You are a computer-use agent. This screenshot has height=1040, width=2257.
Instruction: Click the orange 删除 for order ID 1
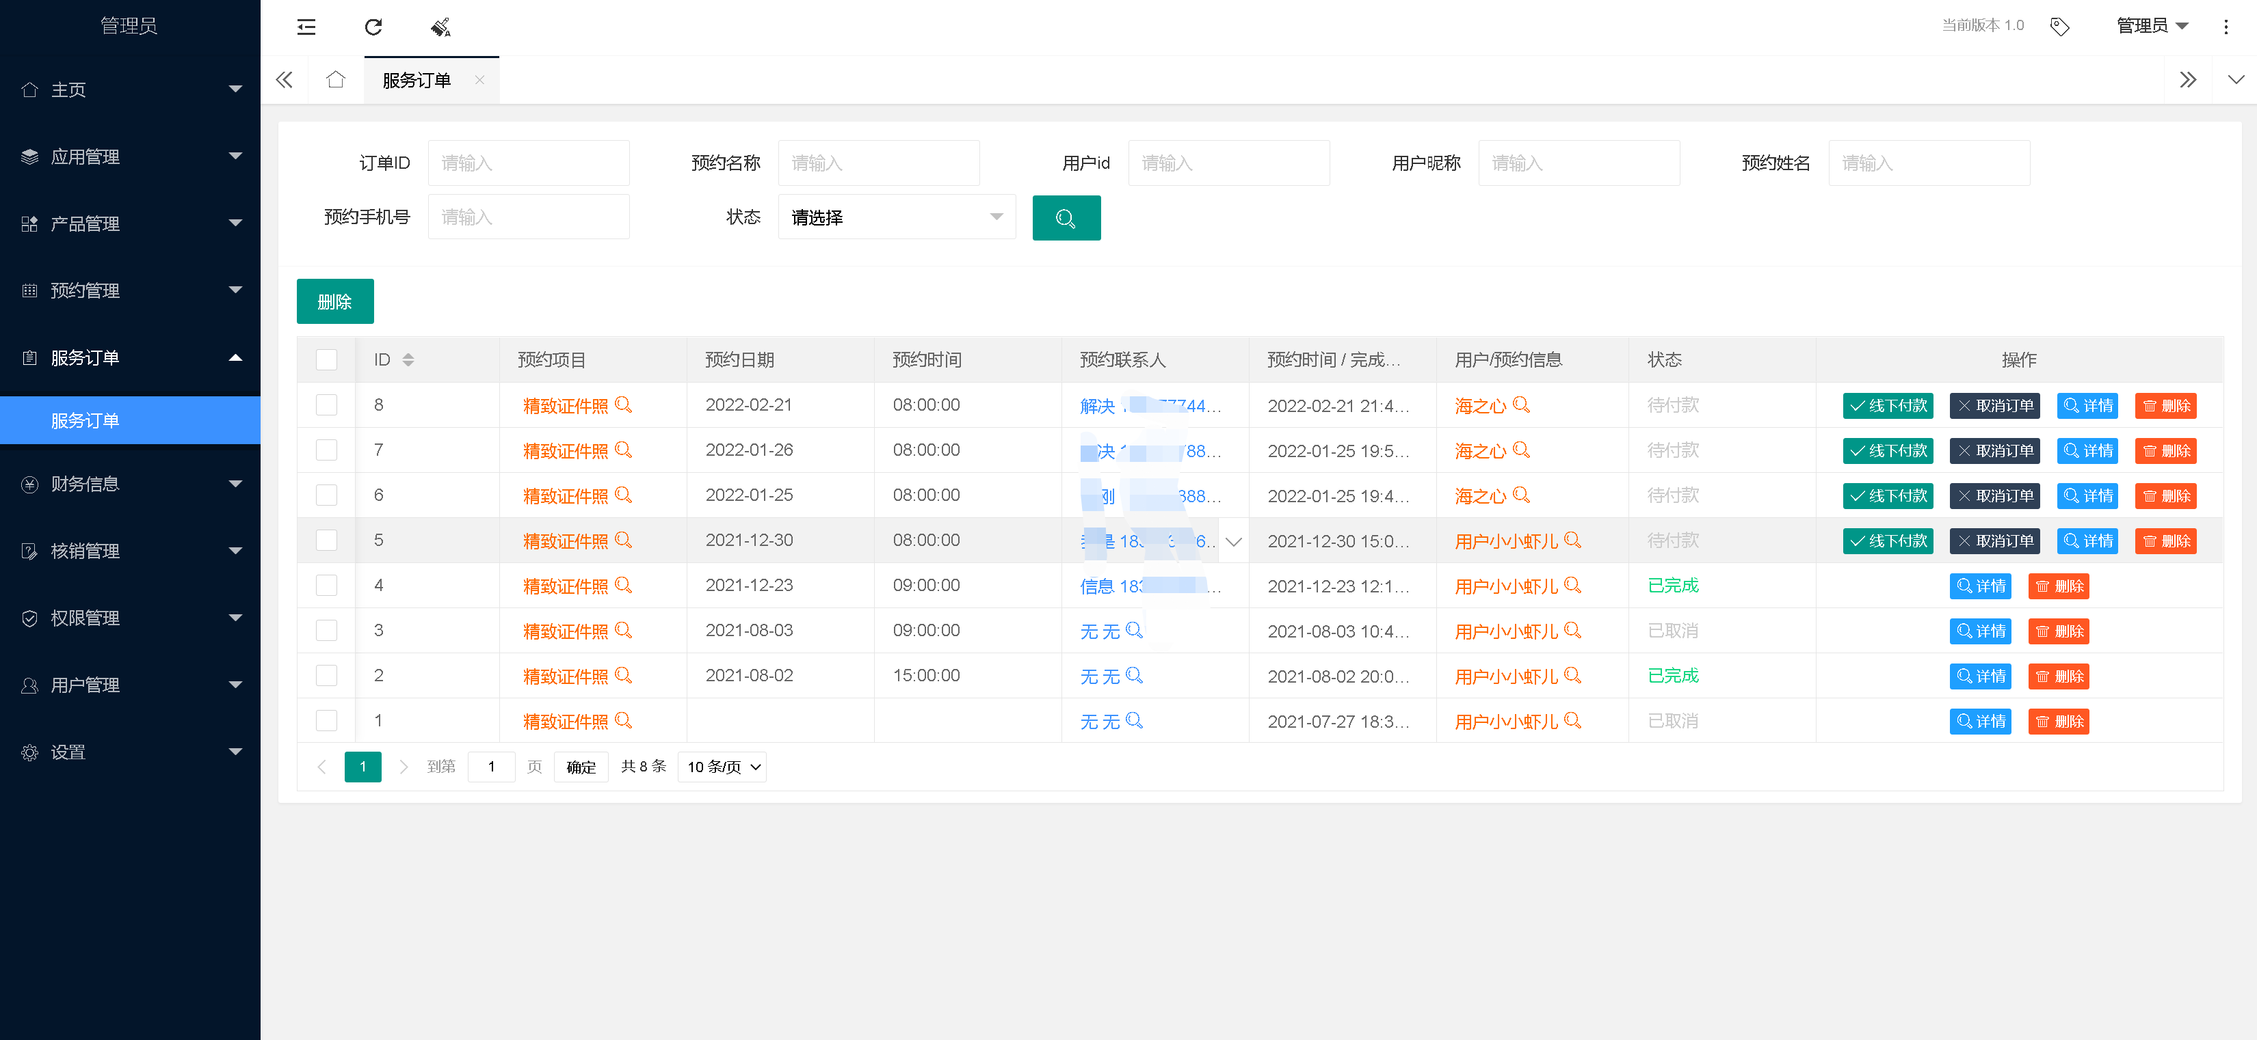[x=2058, y=722]
